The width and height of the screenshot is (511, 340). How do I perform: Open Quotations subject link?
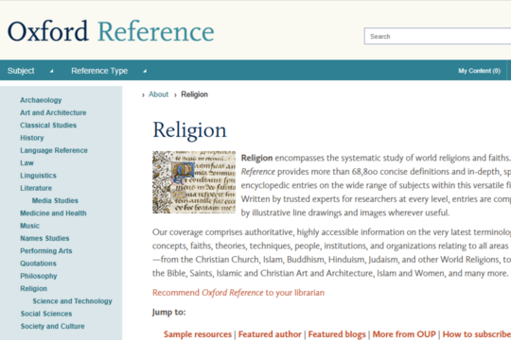(x=38, y=263)
